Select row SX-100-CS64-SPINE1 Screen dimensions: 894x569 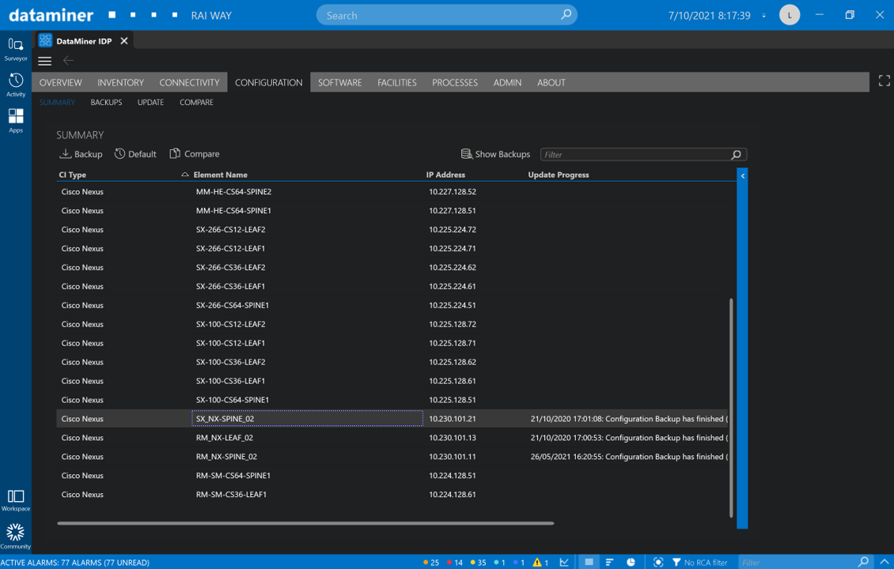tap(392, 400)
